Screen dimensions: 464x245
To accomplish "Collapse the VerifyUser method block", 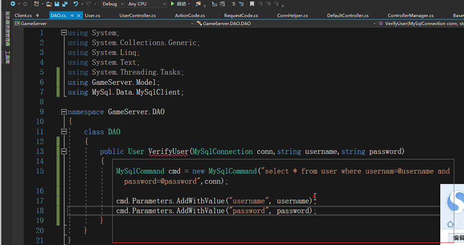I will click(64, 151).
